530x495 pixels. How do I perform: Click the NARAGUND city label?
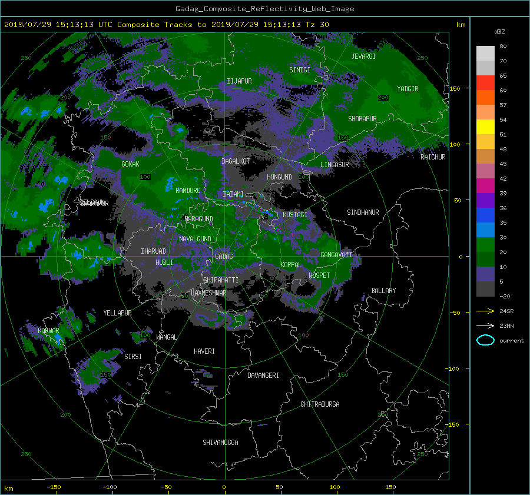click(x=199, y=219)
